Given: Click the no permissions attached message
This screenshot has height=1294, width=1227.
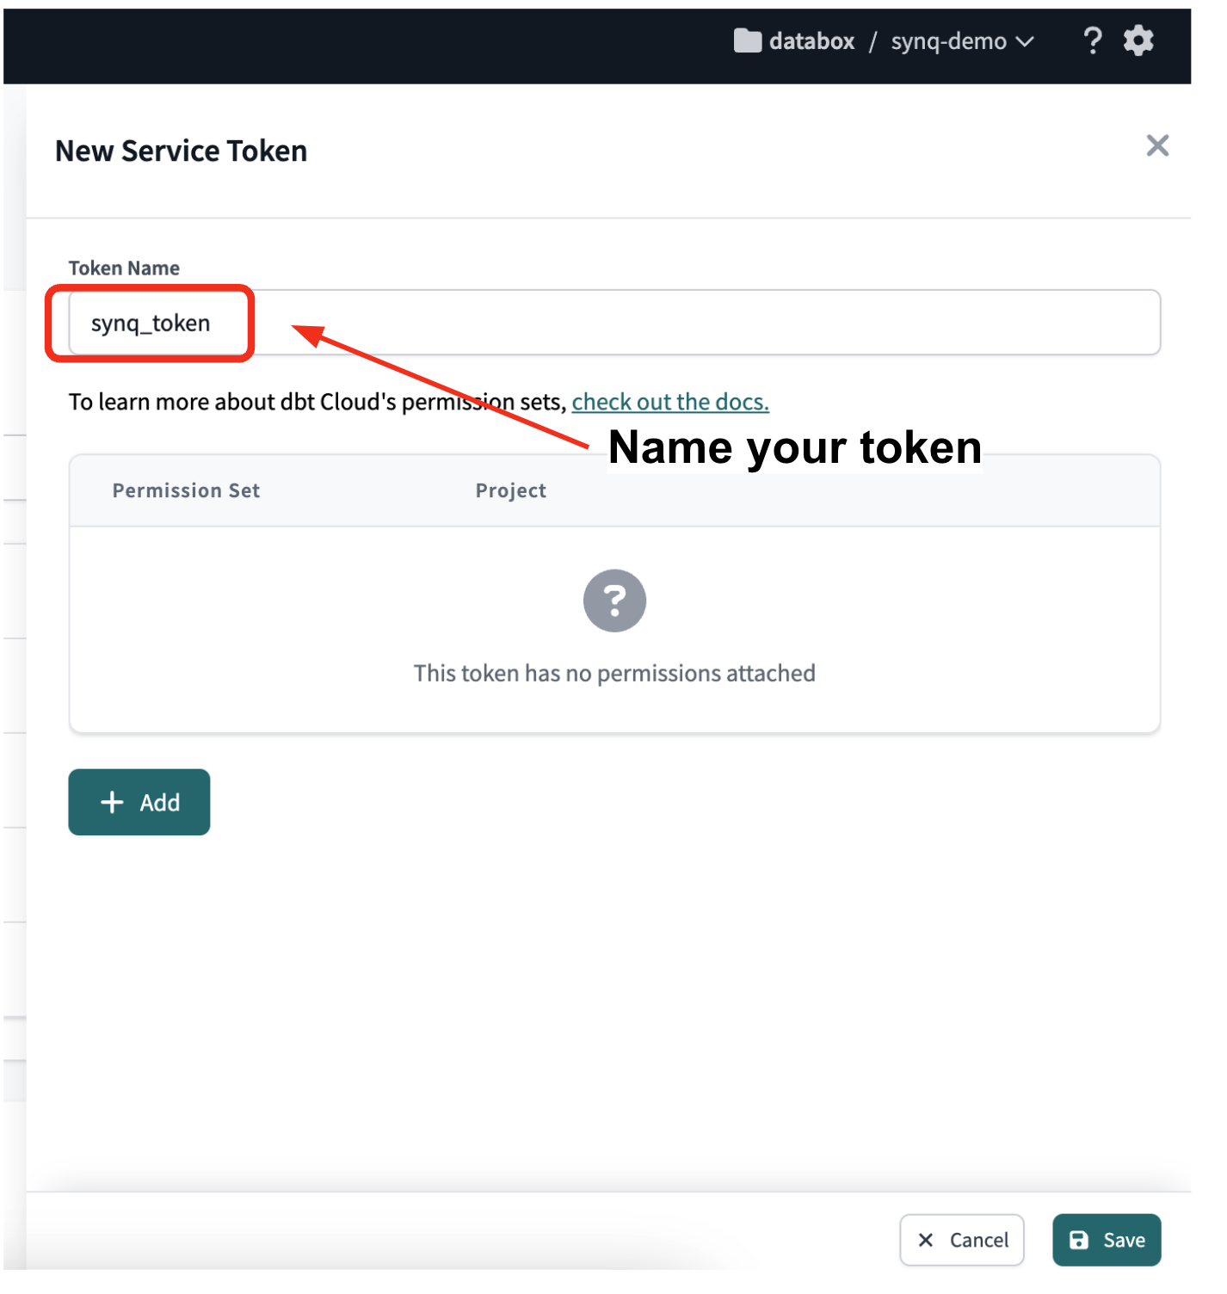Looking at the screenshot, I should [x=614, y=673].
